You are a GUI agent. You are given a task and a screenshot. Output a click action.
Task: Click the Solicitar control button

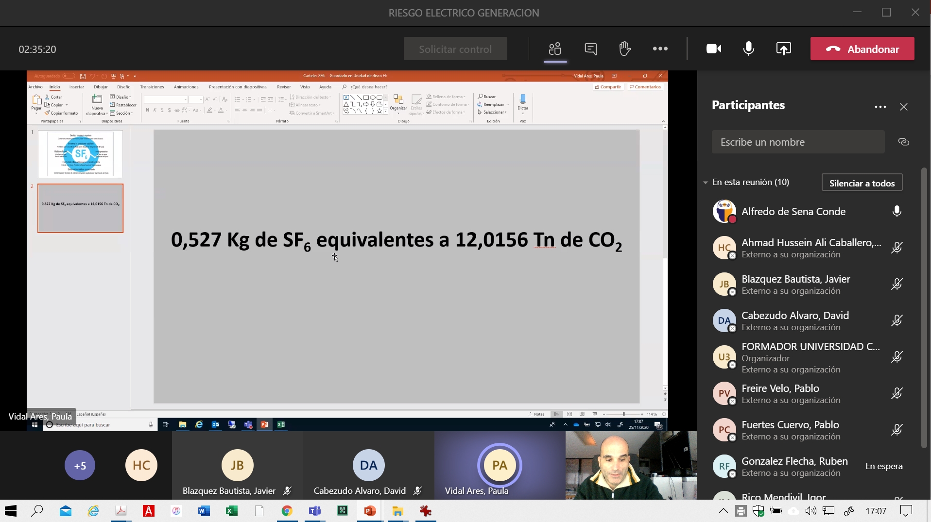455,49
